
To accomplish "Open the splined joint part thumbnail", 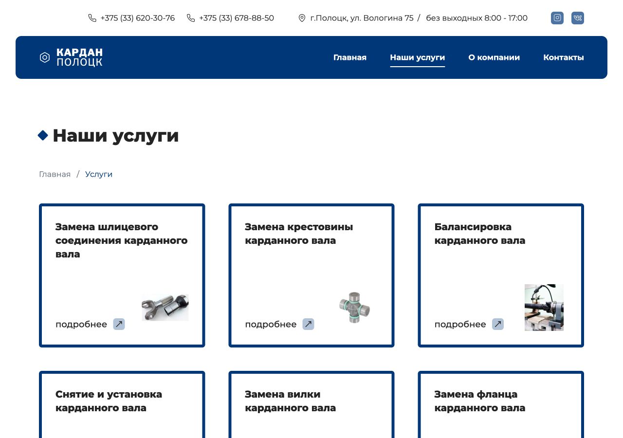I will [x=165, y=308].
